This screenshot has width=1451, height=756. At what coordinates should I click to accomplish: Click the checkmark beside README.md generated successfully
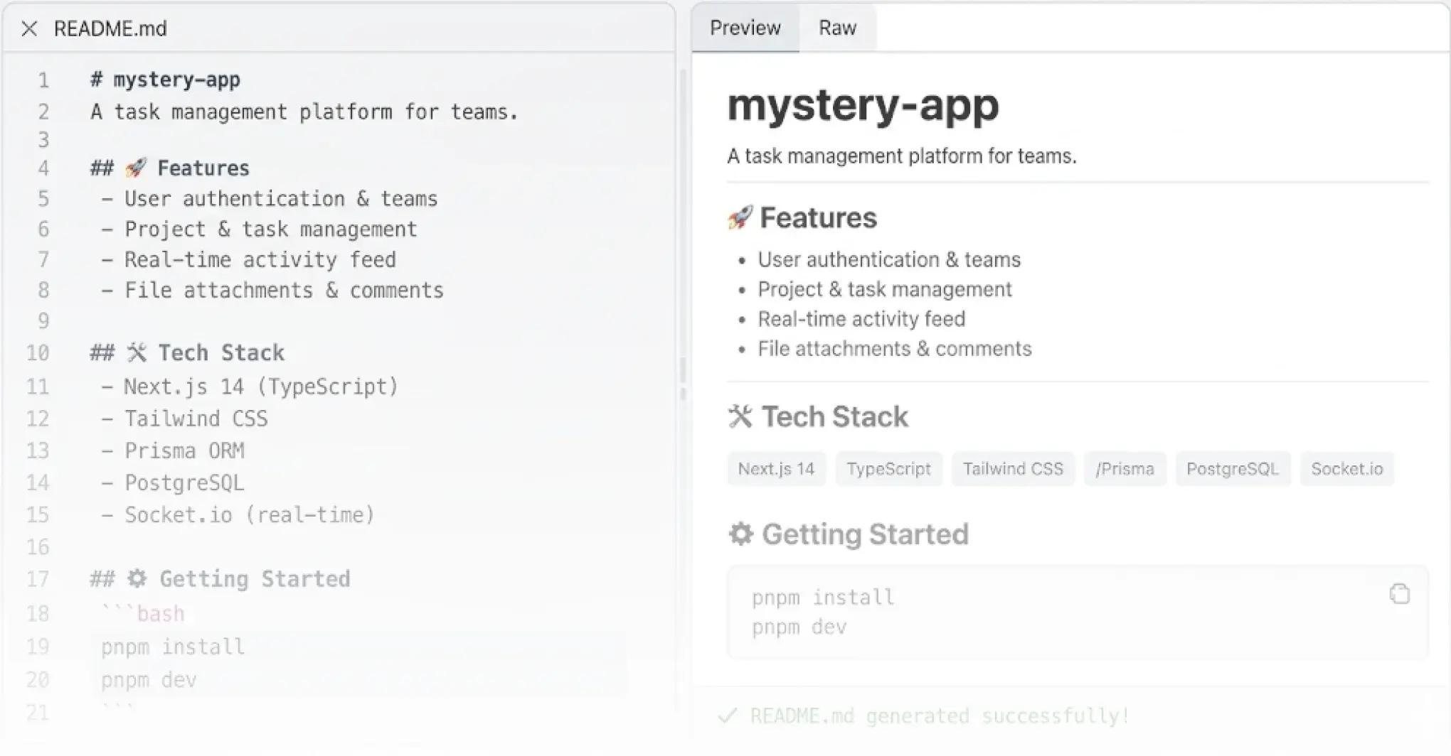coord(727,715)
